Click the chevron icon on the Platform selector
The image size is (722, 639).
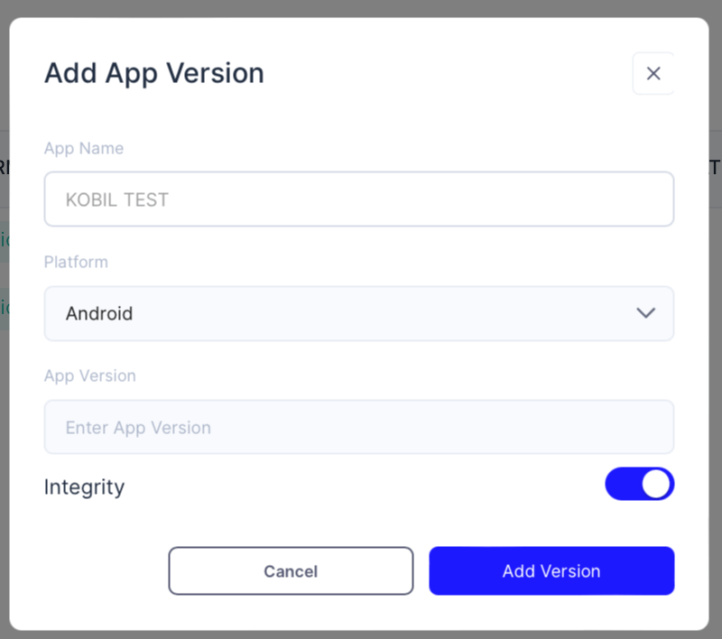(x=646, y=313)
